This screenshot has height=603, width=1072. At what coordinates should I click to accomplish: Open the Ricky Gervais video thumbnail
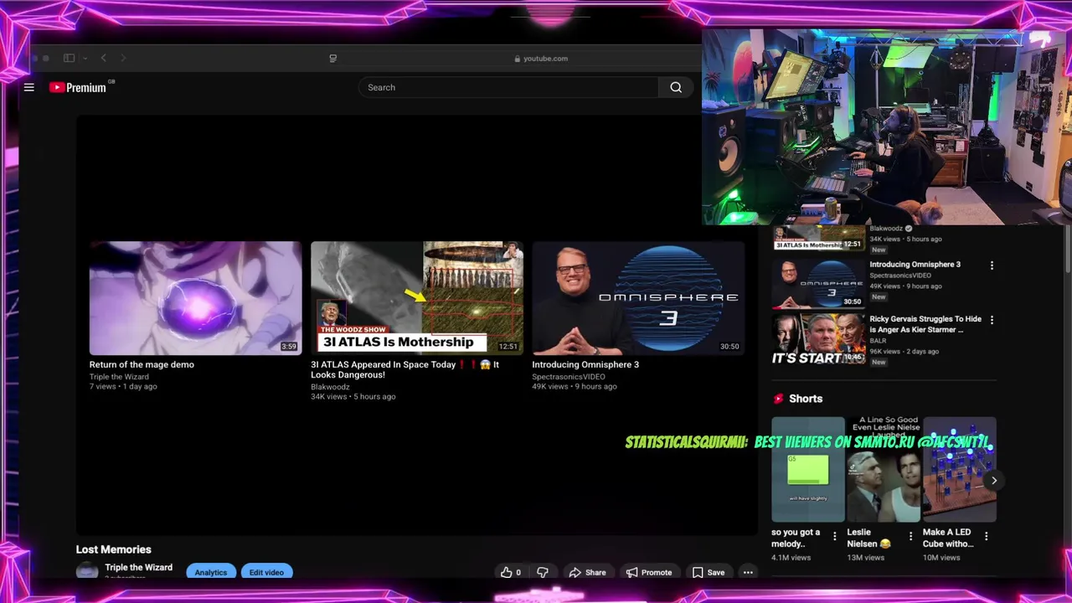[x=818, y=338]
